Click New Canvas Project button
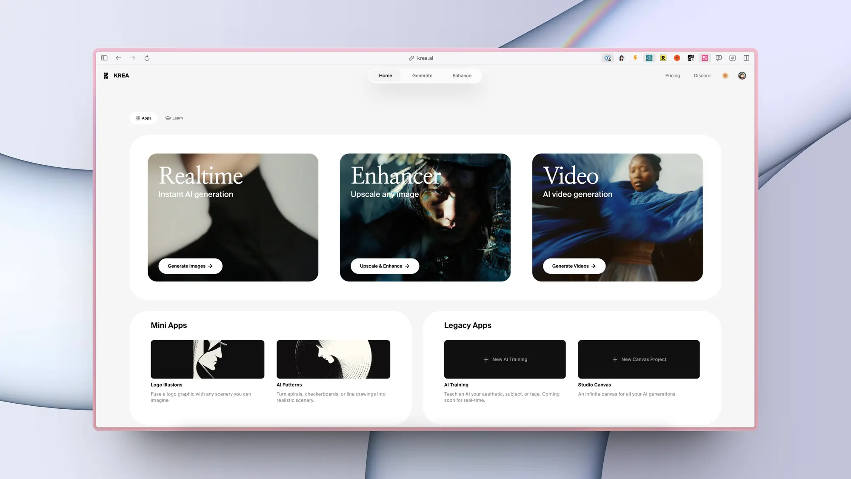This screenshot has width=851, height=479. point(639,359)
